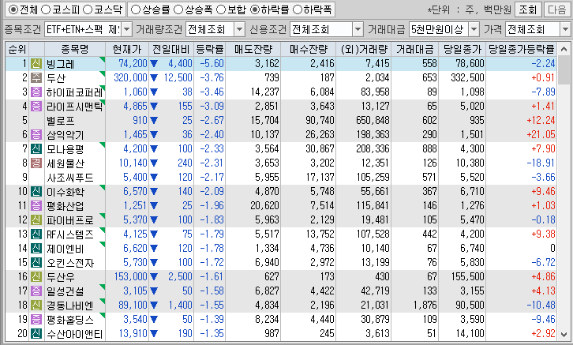Click 수산아이앤티 current price 13,910

point(133,333)
